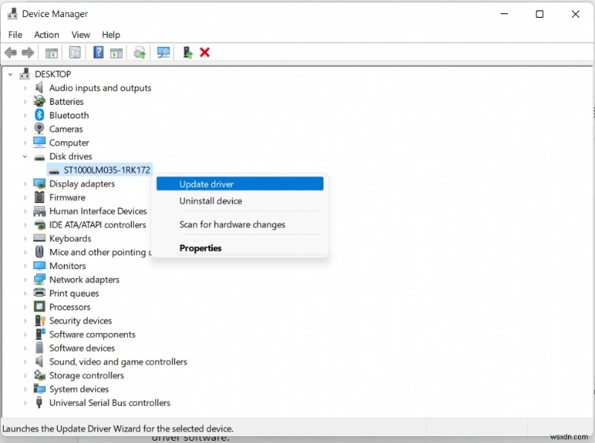Select the ST1000LM035-1RK172 disk drive
Image resolution: width=595 pixels, height=443 pixels.
(106, 169)
